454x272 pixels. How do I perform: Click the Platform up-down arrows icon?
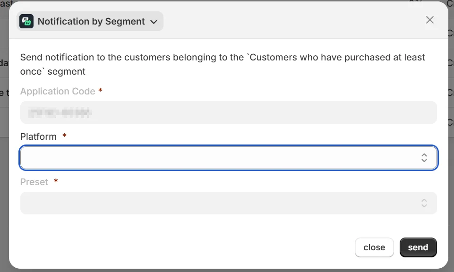pos(424,158)
